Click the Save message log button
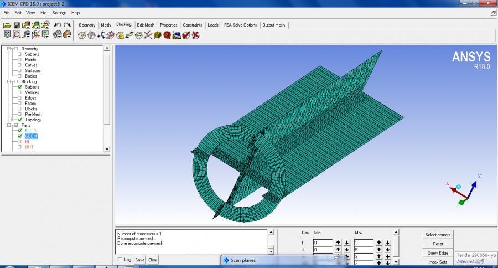 coord(140,260)
